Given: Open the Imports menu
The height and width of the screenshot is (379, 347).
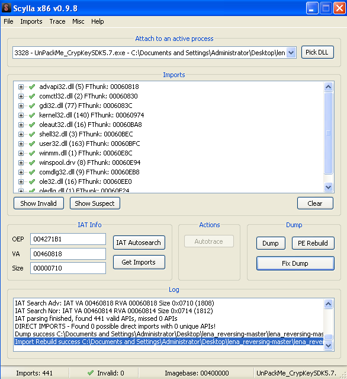Looking at the screenshot, I should pyautogui.click(x=31, y=21).
